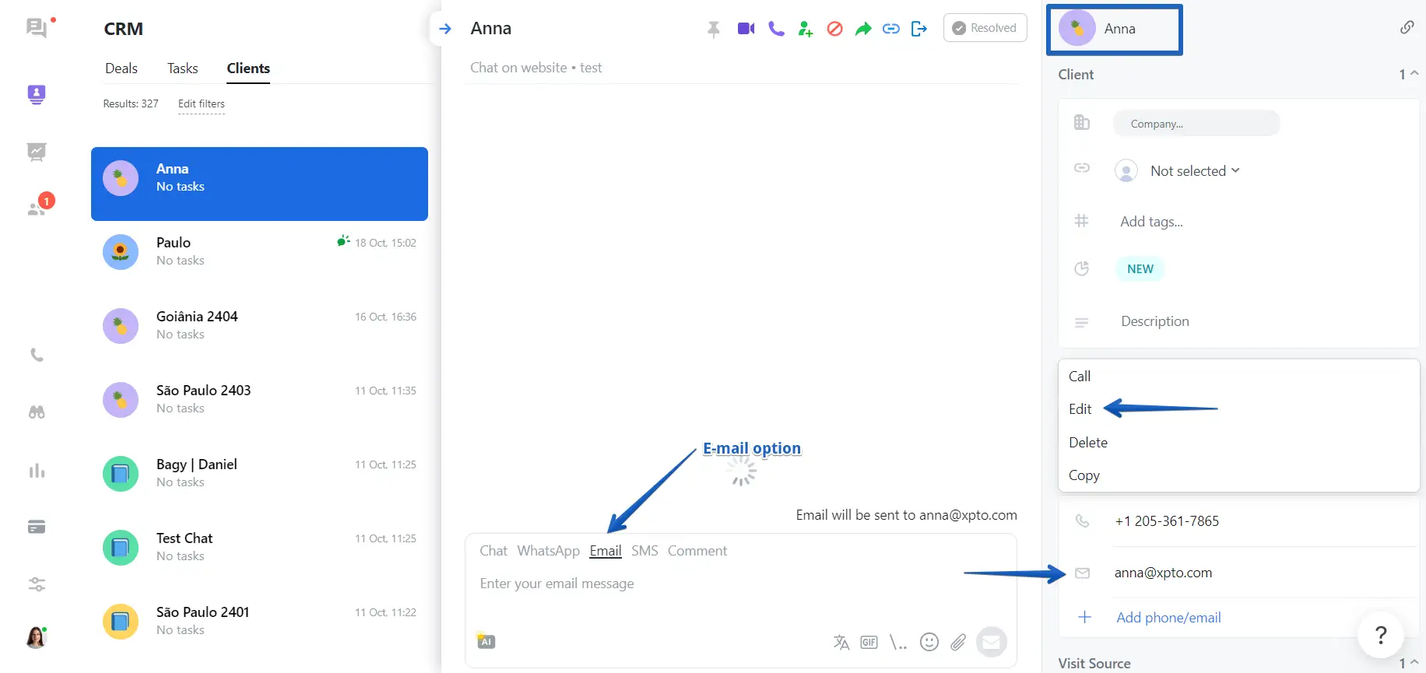The height and width of the screenshot is (673, 1426).
Task: Toggle the Resolved status button
Action: tap(985, 28)
